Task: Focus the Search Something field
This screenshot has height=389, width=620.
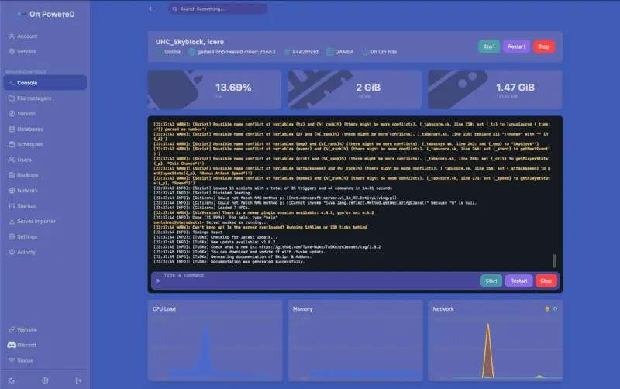Action: (x=219, y=9)
